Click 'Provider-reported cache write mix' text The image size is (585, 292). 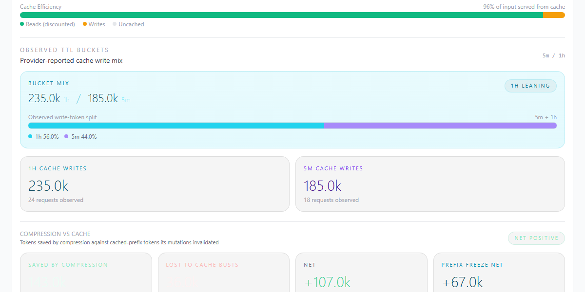point(71,61)
